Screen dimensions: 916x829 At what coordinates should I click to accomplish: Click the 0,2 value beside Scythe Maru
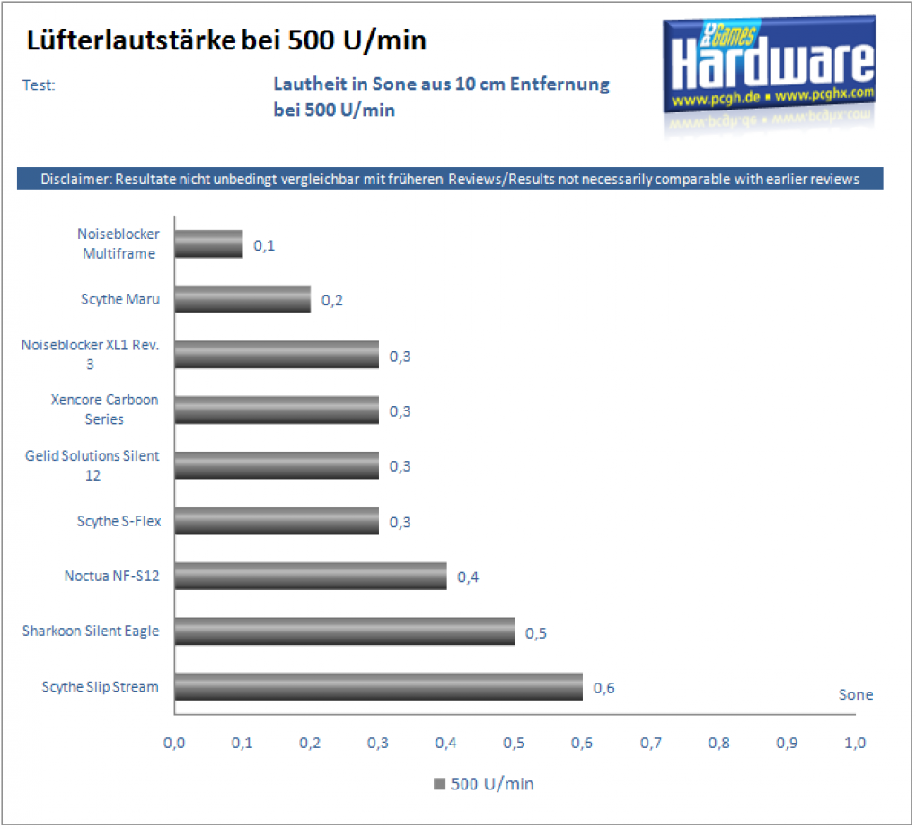tap(333, 302)
